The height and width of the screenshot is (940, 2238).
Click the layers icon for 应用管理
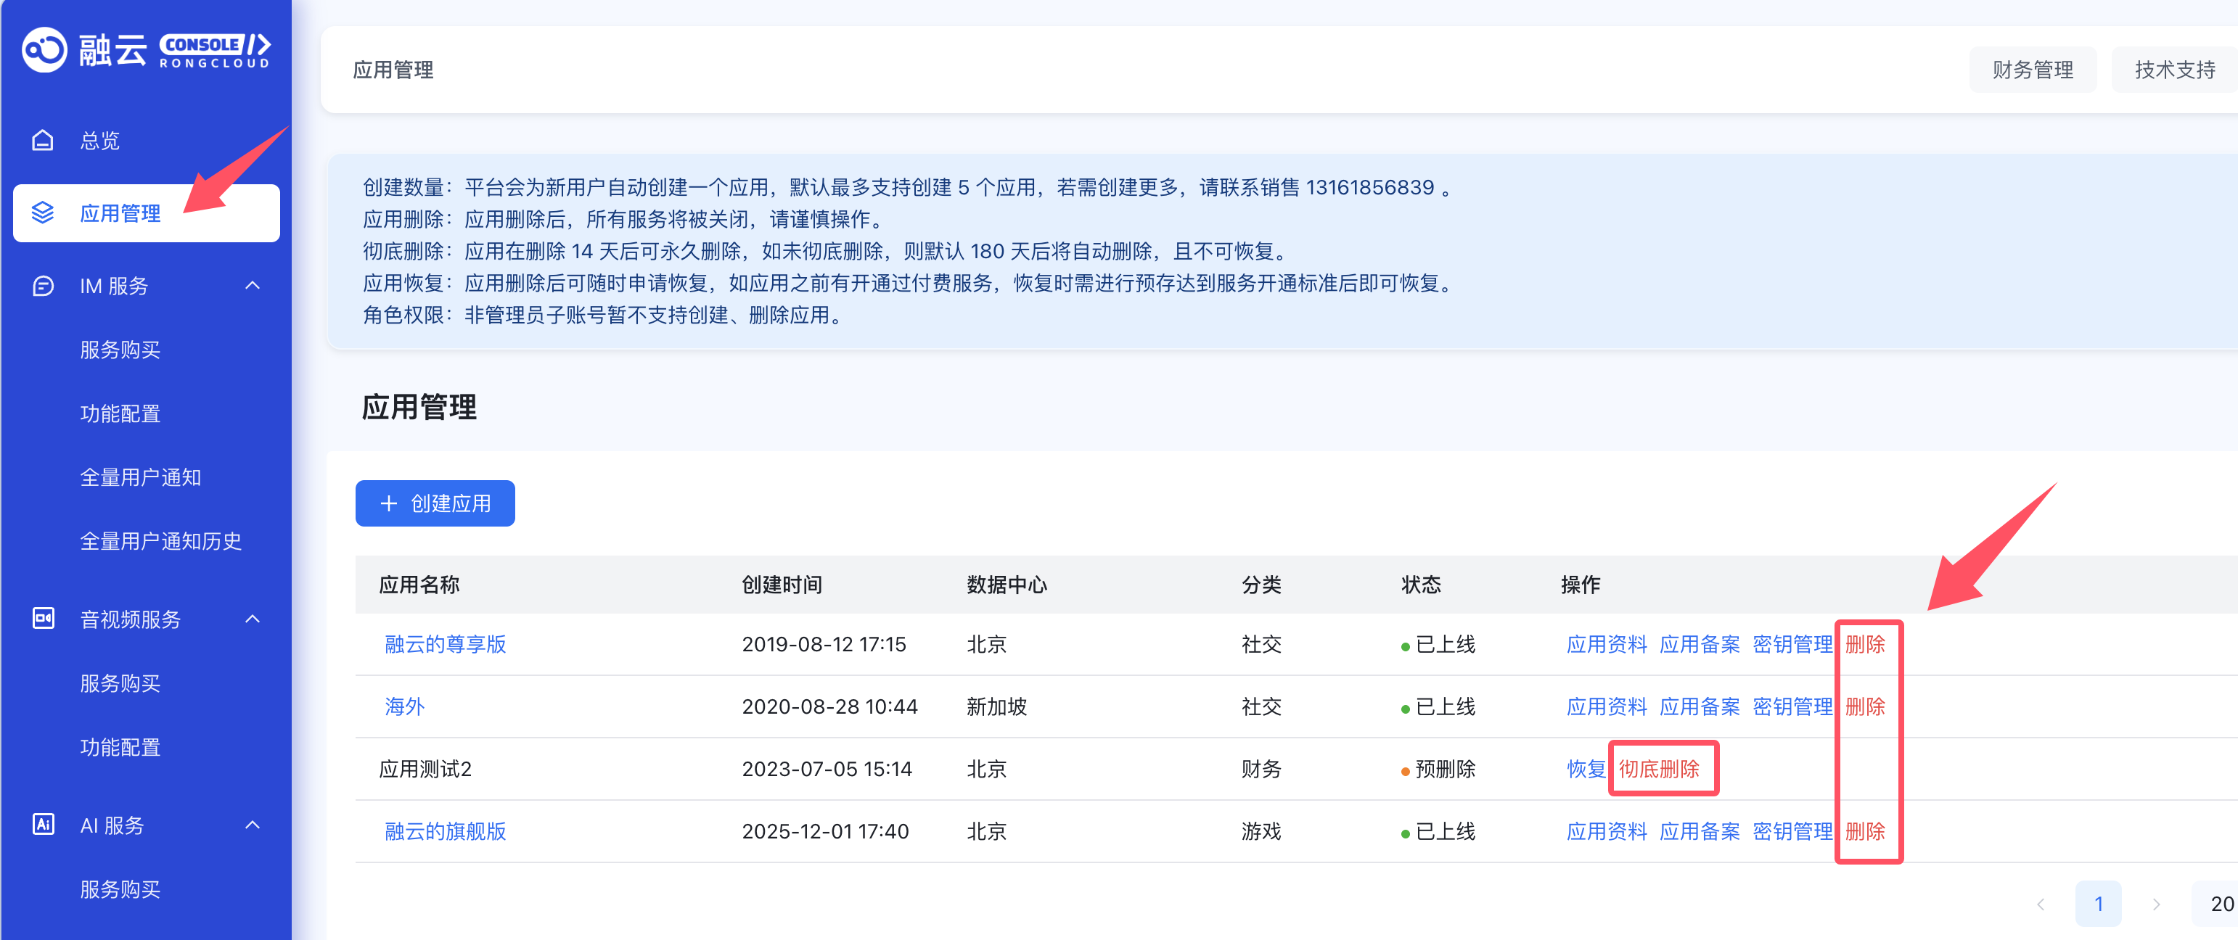click(43, 213)
